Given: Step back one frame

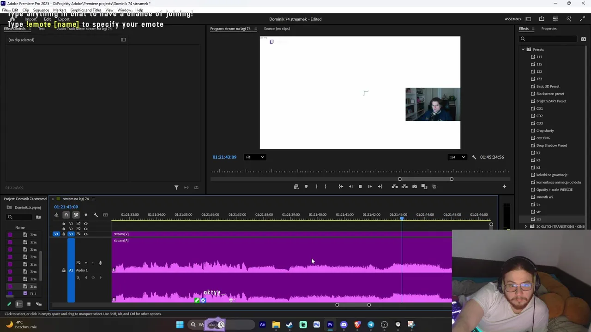Looking at the screenshot, I should [x=350, y=187].
